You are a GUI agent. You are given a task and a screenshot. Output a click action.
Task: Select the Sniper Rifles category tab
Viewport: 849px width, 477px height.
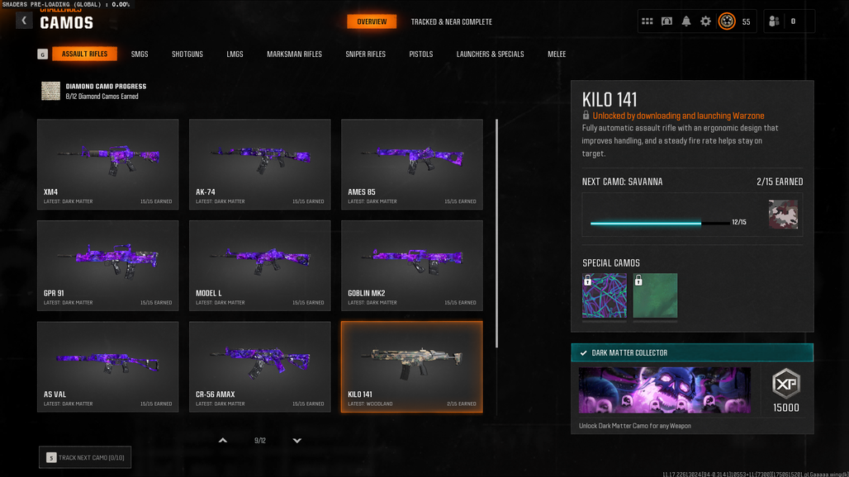pos(366,54)
